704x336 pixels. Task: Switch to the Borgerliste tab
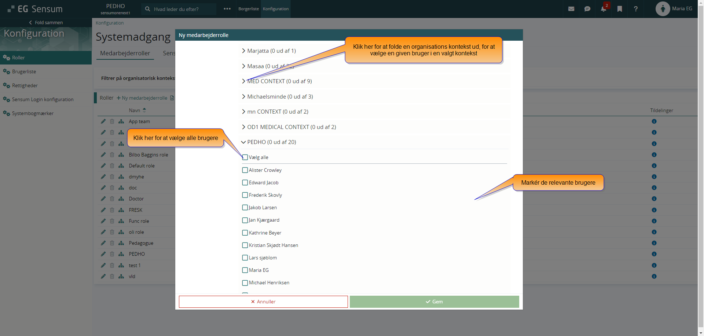click(248, 9)
